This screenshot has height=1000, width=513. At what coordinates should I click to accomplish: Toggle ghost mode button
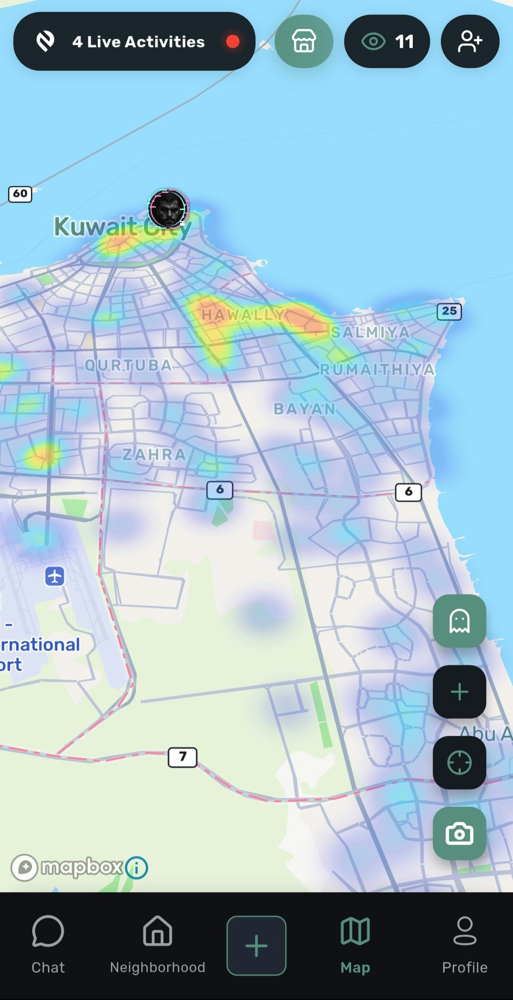[459, 621]
